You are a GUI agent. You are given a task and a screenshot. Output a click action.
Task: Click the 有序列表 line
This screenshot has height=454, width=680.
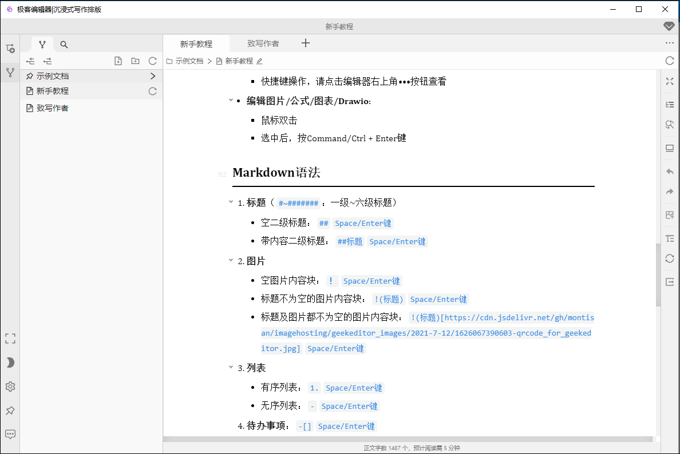(x=322, y=388)
